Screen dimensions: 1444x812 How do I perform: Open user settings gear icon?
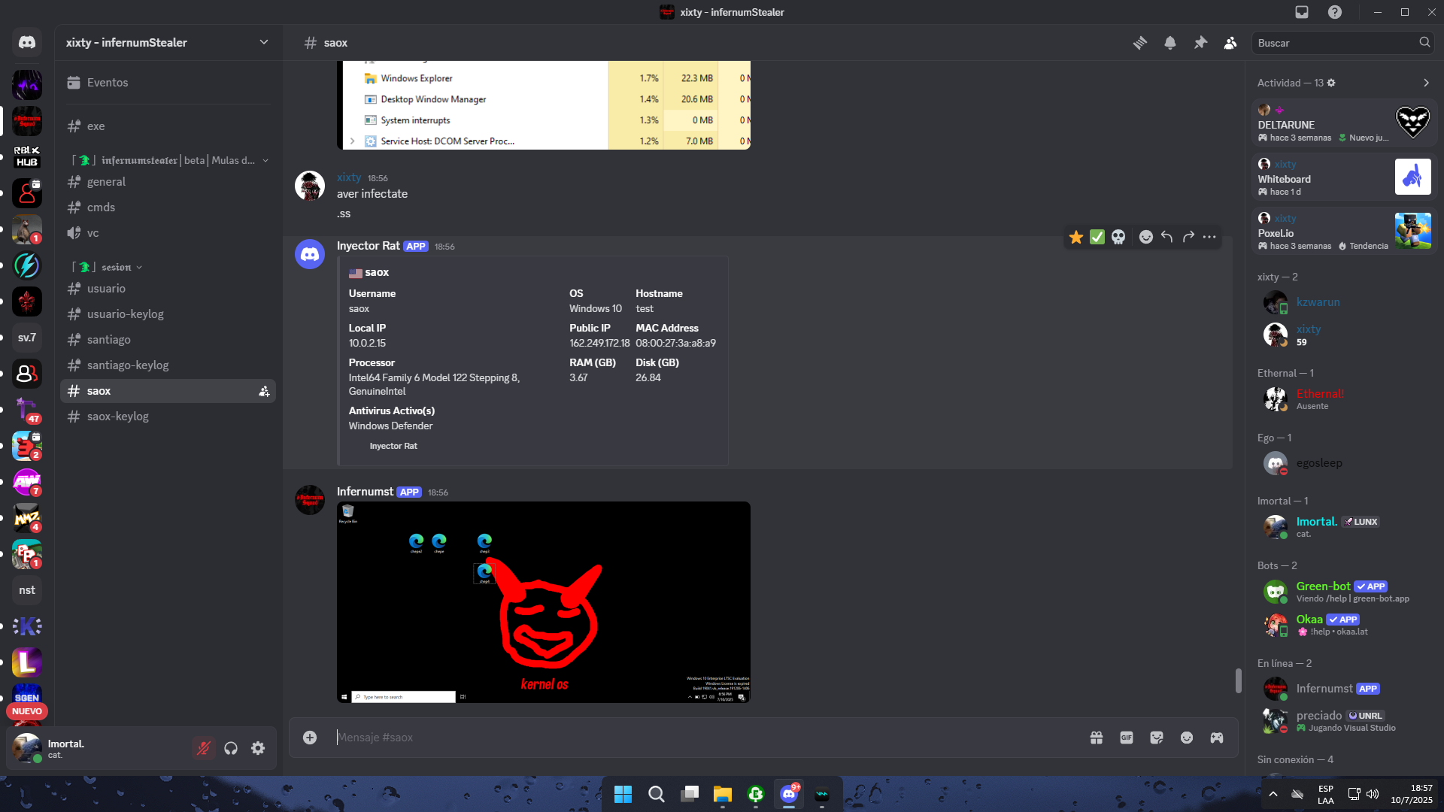click(x=258, y=748)
